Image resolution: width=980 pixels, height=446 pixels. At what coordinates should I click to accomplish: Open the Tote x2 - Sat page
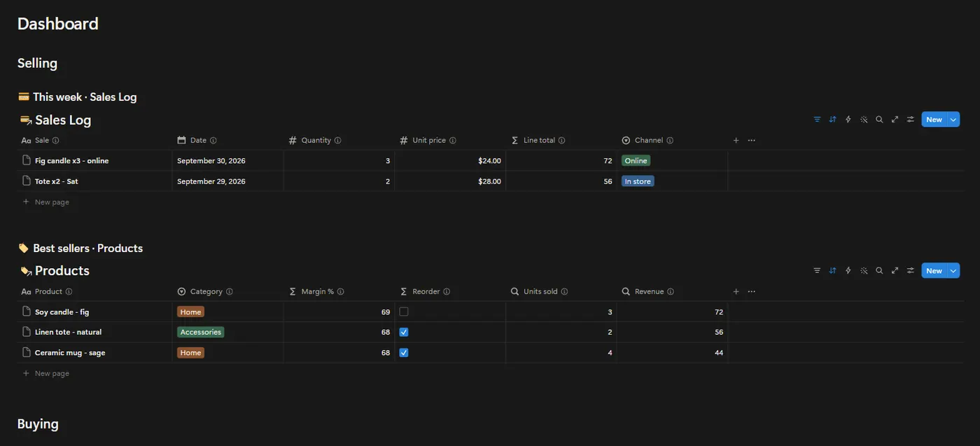point(57,181)
